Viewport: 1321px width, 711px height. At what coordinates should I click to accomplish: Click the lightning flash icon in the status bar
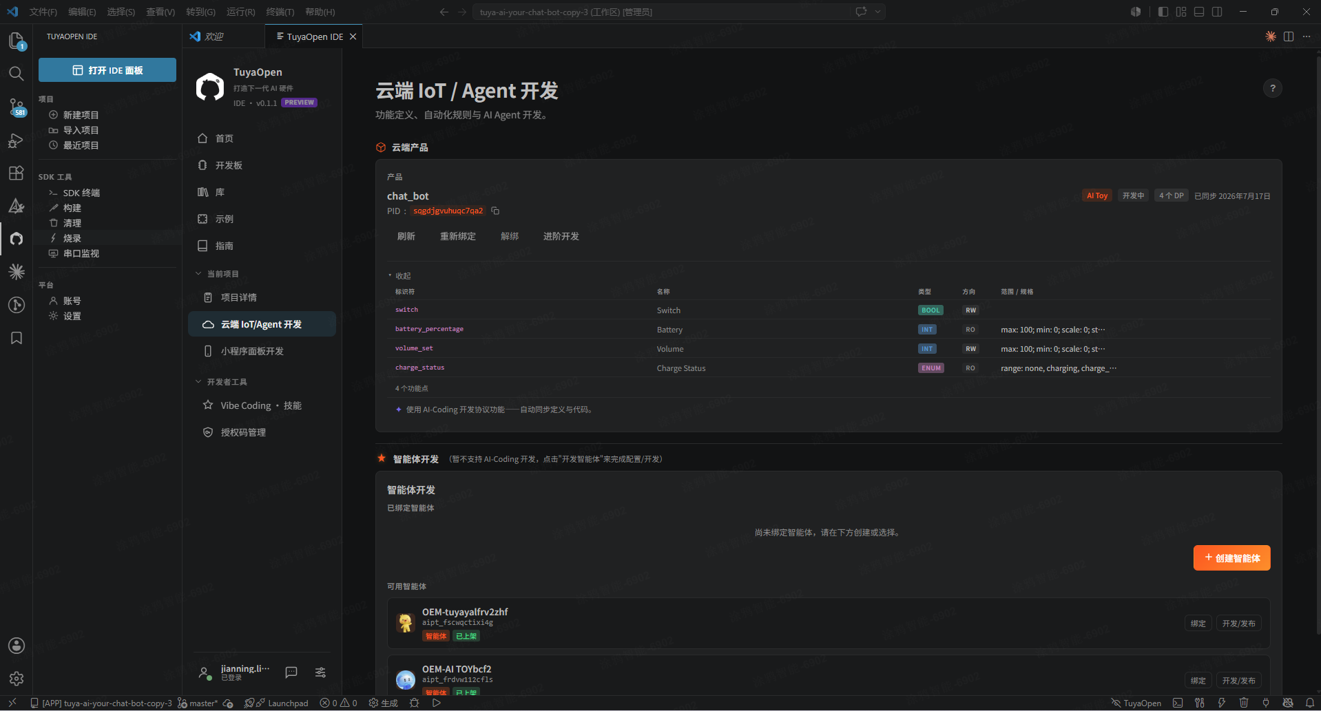point(1222,703)
